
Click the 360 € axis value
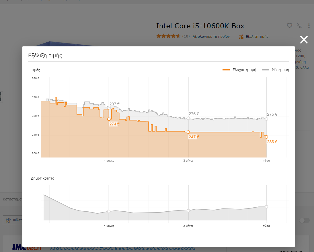[x=36, y=78]
